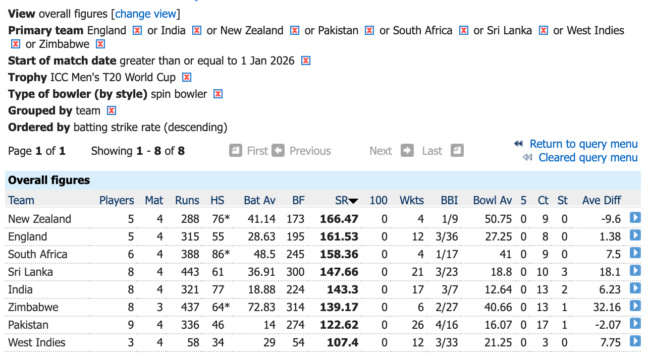The image size is (649, 360).
Task: Sort by Ave Diff column header
Action: tap(602, 201)
